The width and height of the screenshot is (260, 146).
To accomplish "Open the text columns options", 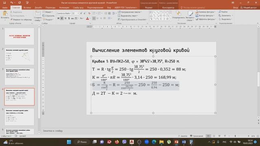I will 110,18.
